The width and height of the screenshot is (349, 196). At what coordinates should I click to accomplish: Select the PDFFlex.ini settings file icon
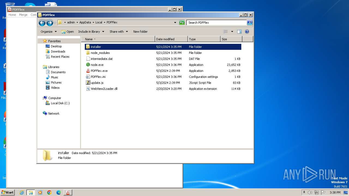pyautogui.click(x=88, y=77)
